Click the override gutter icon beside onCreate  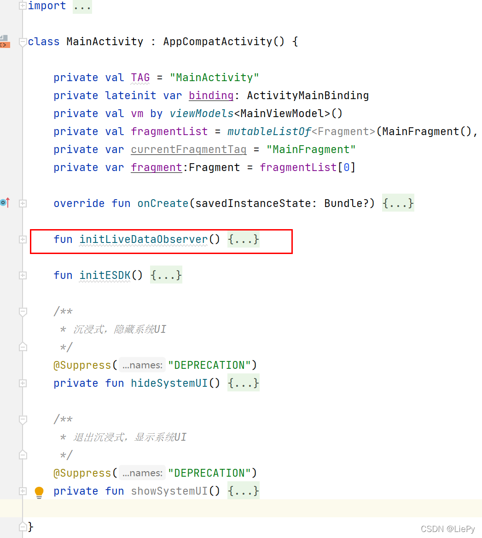(5, 202)
